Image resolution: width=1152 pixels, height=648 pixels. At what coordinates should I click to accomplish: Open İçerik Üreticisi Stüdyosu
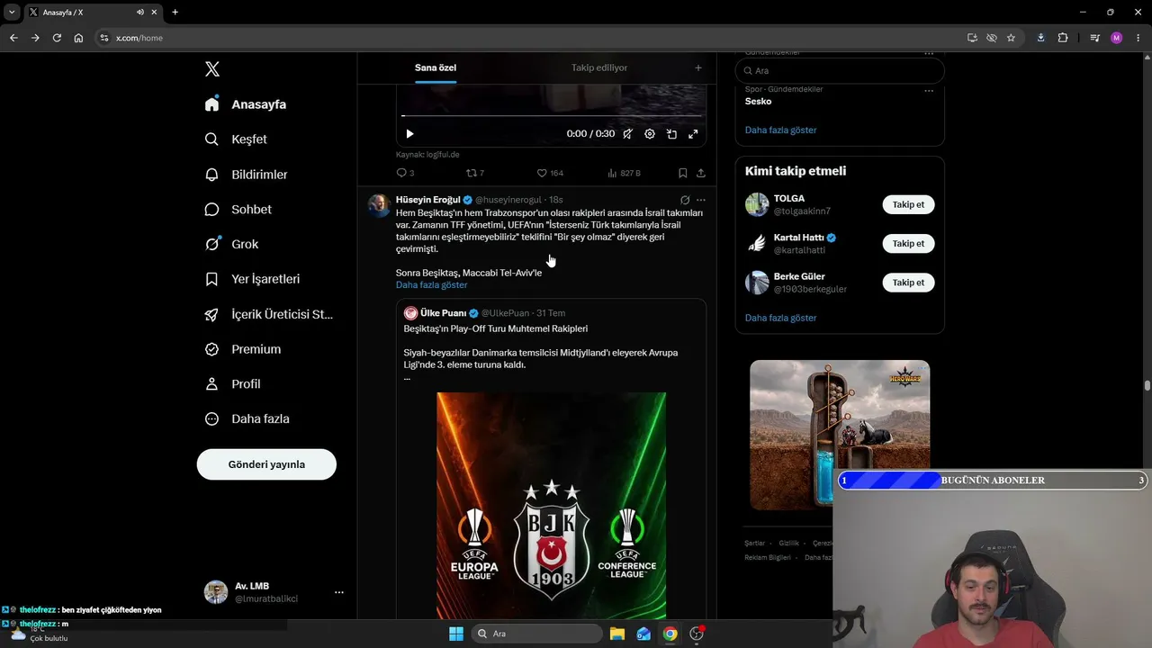tap(268, 314)
